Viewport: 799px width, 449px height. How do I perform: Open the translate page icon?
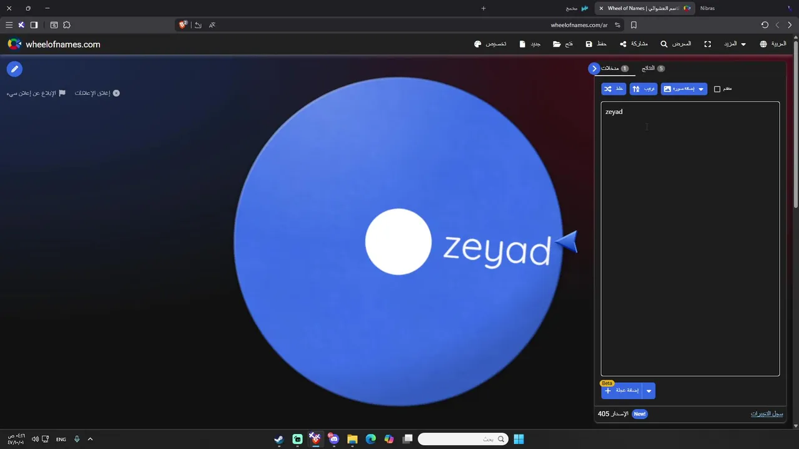pyautogui.click(x=212, y=25)
